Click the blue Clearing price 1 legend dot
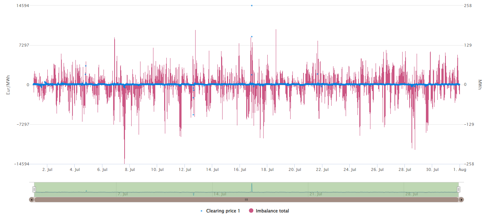The image size is (488, 222). coord(201,211)
